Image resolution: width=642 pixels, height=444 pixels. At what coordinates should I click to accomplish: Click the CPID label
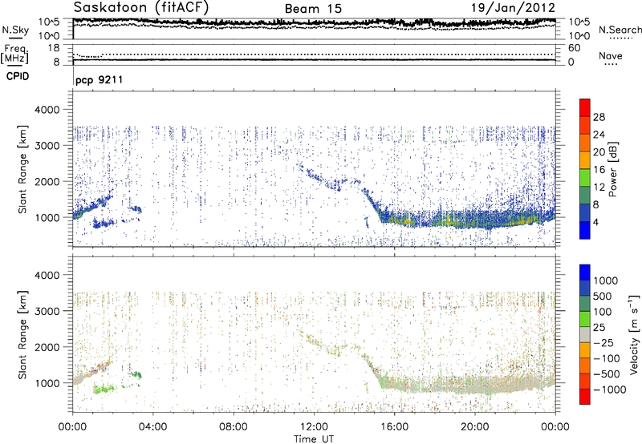(x=18, y=76)
